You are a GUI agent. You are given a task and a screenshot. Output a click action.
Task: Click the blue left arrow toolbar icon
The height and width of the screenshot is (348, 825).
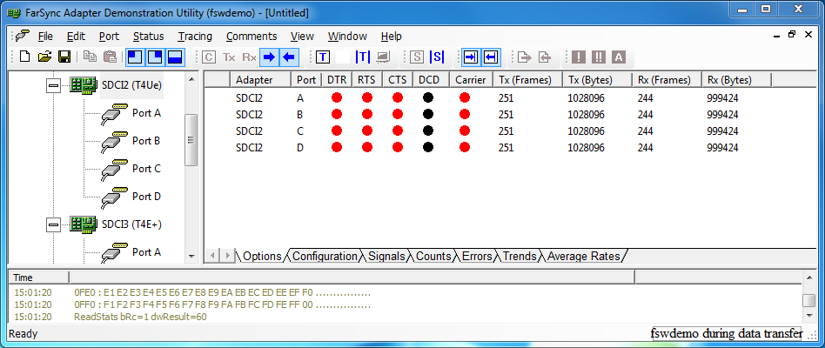tap(289, 57)
